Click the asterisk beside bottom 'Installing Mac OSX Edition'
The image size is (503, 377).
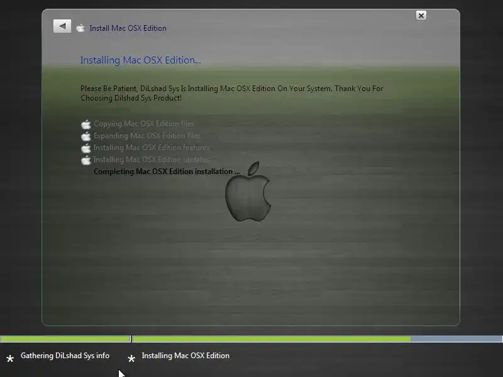pyautogui.click(x=131, y=358)
